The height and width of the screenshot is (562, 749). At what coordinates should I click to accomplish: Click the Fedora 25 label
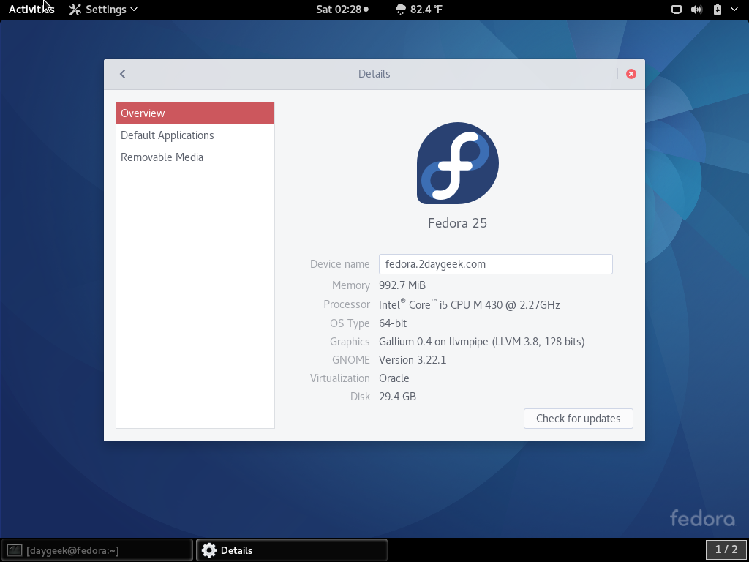point(458,223)
